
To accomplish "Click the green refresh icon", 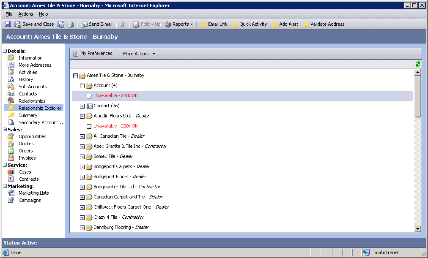I will [x=418, y=64].
